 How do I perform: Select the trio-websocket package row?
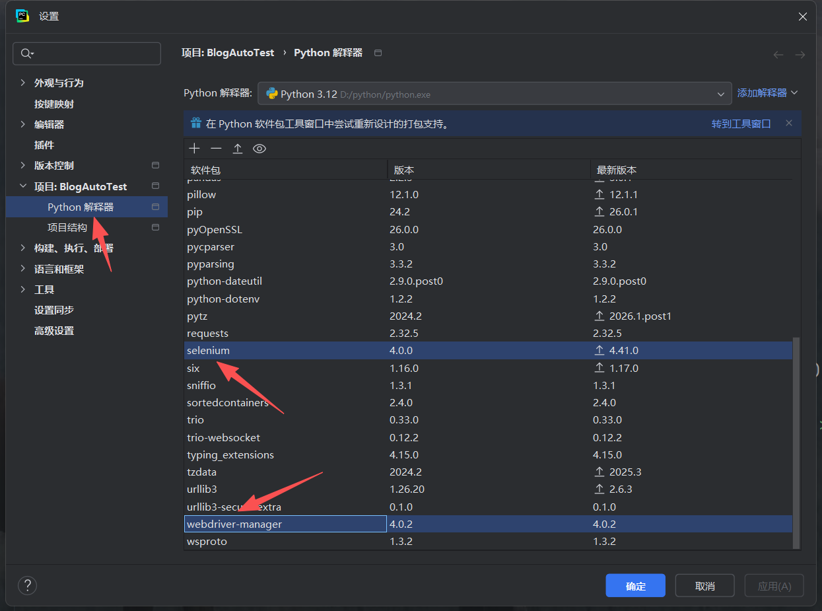click(x=488, y=437)
